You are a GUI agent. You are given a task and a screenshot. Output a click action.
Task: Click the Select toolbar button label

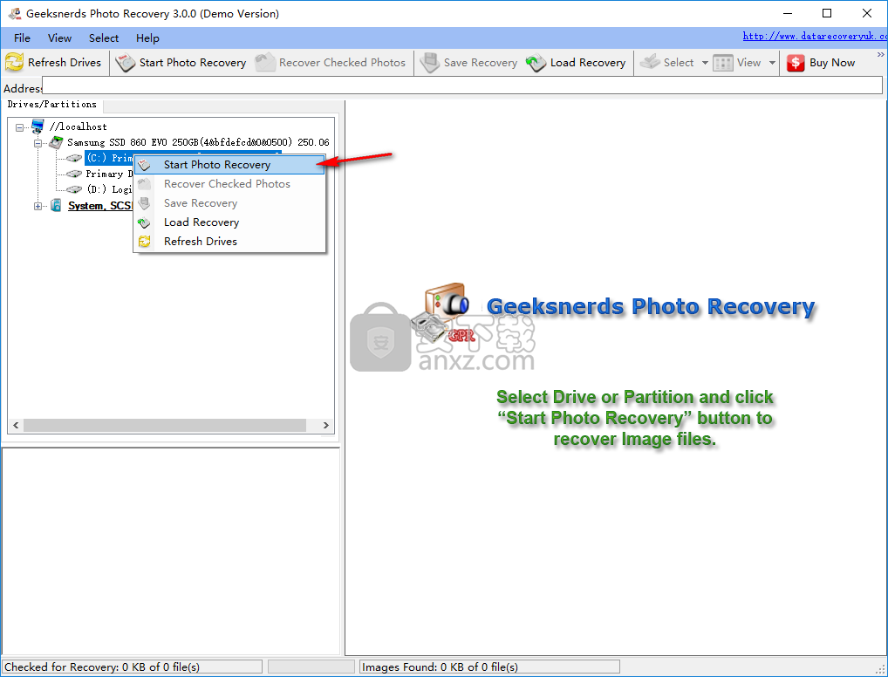click(x=679, y=63)
